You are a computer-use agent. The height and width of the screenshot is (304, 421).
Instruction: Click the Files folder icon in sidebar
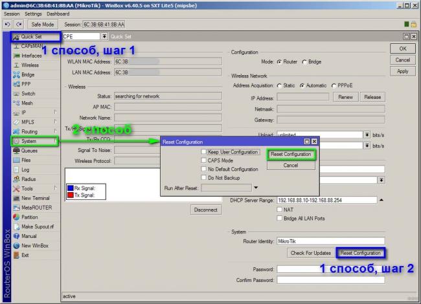point(17,160)
